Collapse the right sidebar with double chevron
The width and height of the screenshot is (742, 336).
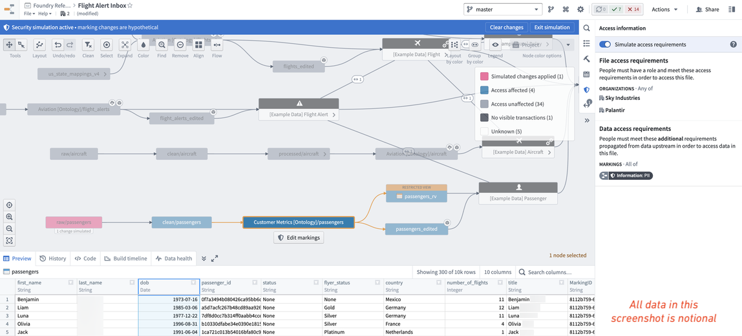click(587, 121)
